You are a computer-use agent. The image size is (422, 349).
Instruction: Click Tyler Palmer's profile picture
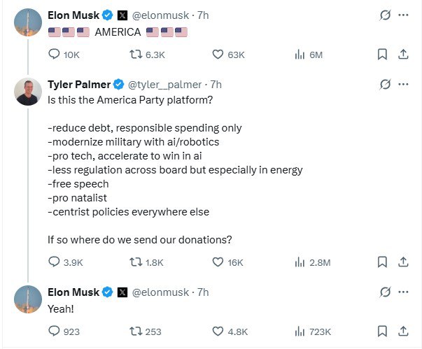click(28, 92)
